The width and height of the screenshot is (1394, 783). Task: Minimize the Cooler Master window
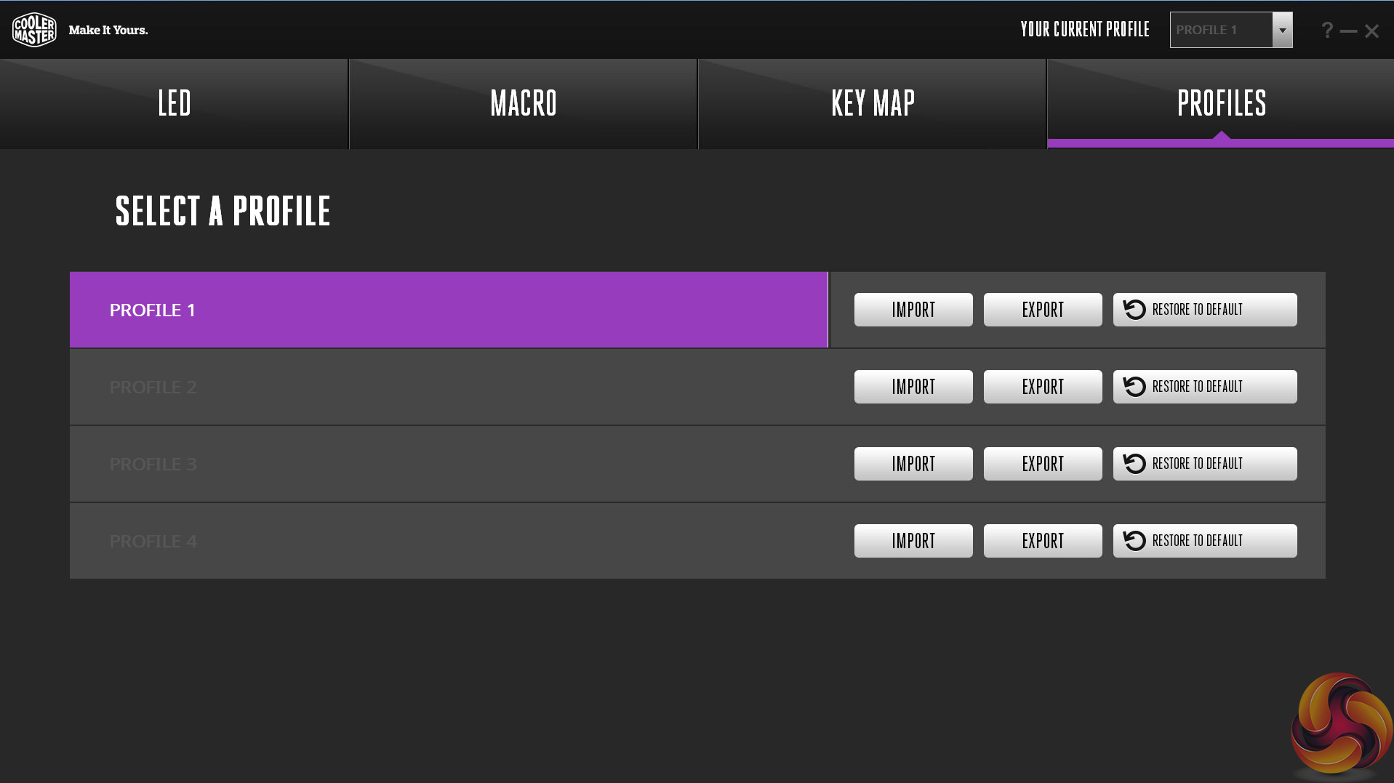coord(1349,31)
